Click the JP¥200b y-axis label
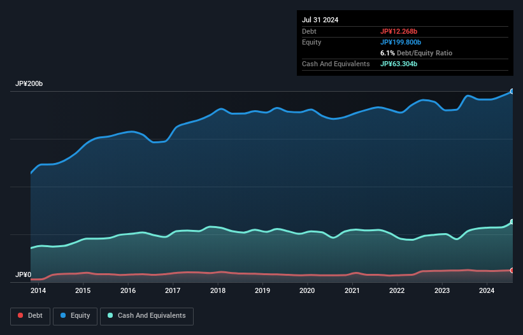 pyautogui.click(x=29, y=83)
